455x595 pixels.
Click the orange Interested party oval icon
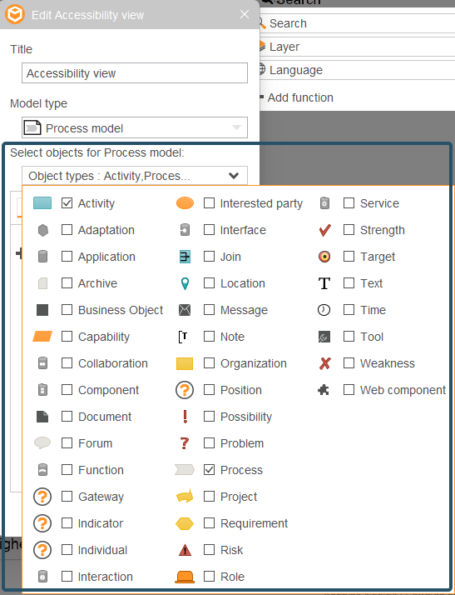coord(185,203)
